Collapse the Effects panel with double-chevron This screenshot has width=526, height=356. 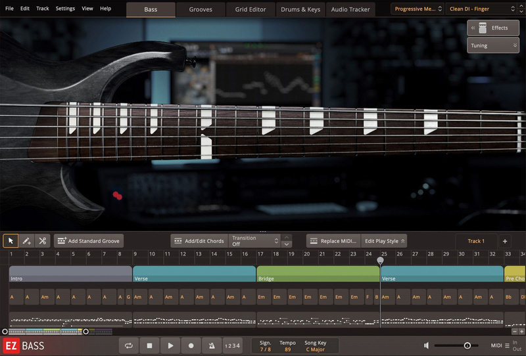(x=473, y=28)
